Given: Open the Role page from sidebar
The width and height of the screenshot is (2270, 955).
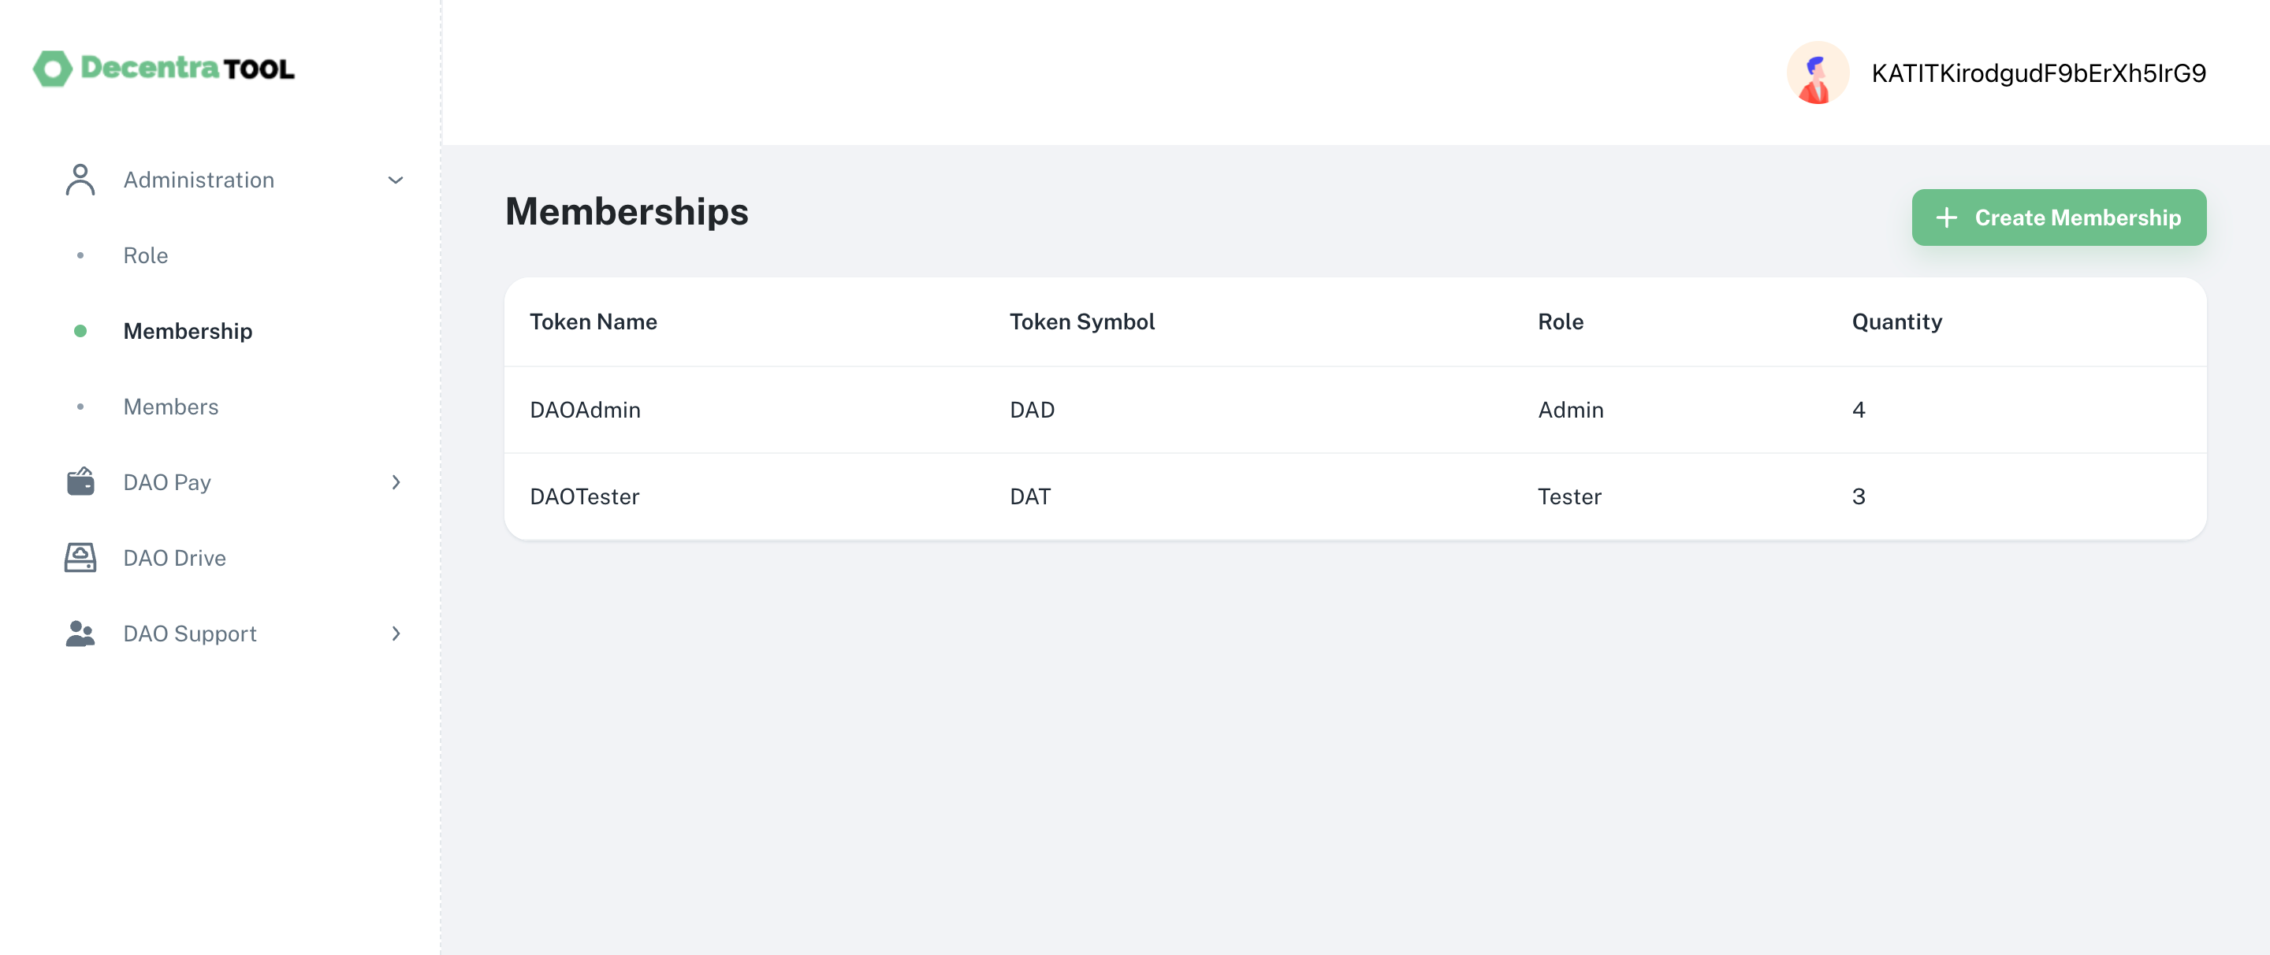Looking at the screenshot, I should (145, 255).
